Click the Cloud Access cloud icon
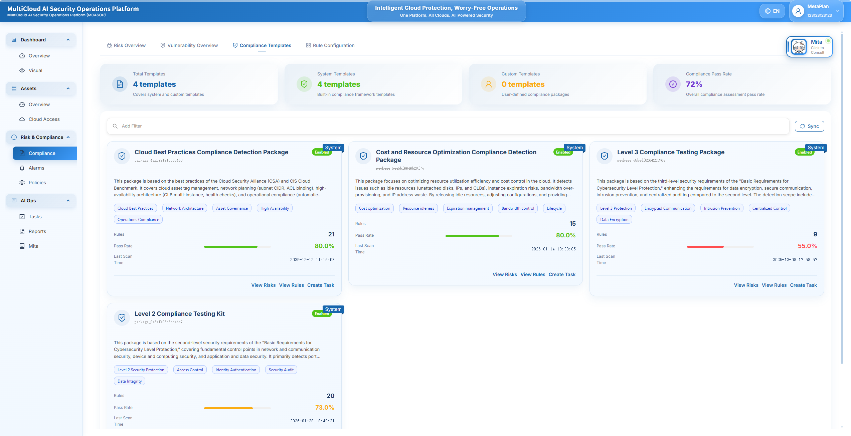 22,119
